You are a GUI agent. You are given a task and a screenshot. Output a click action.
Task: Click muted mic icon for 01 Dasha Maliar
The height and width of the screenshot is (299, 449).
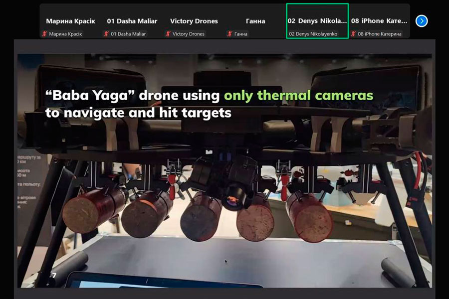[106, 34]
